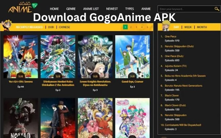Click the search magnifier icon
Image resolution: width=221 pixels, height=138 pixels.
pos(217,9)
